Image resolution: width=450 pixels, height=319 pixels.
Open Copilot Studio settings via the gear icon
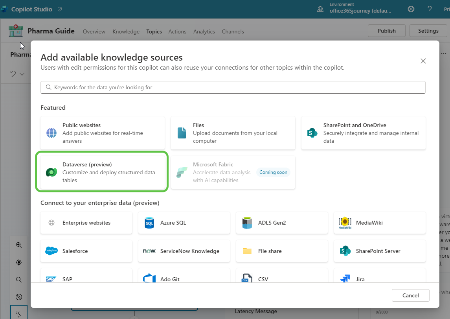click(x=411, y=9)
